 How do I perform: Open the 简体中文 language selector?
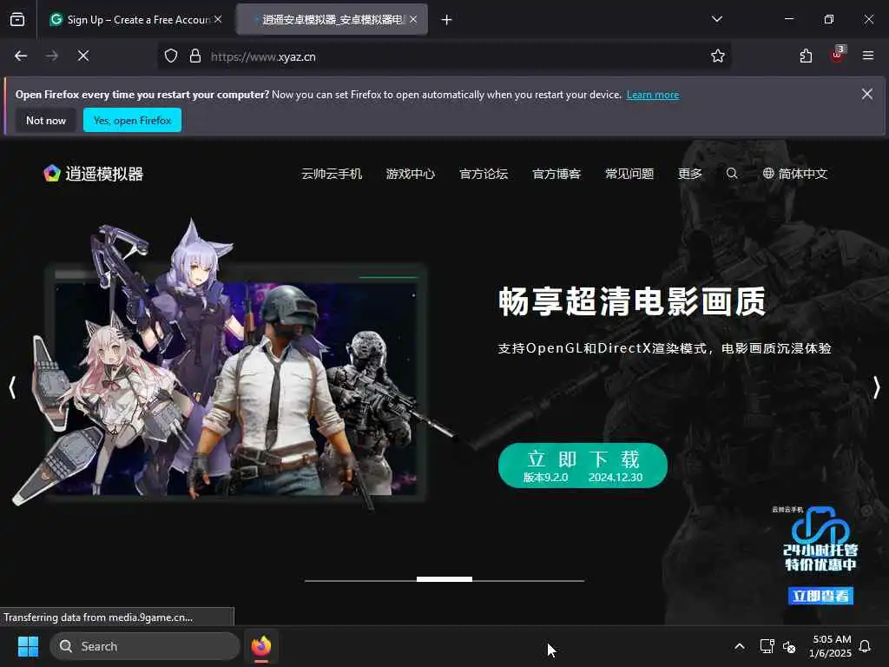795,174
